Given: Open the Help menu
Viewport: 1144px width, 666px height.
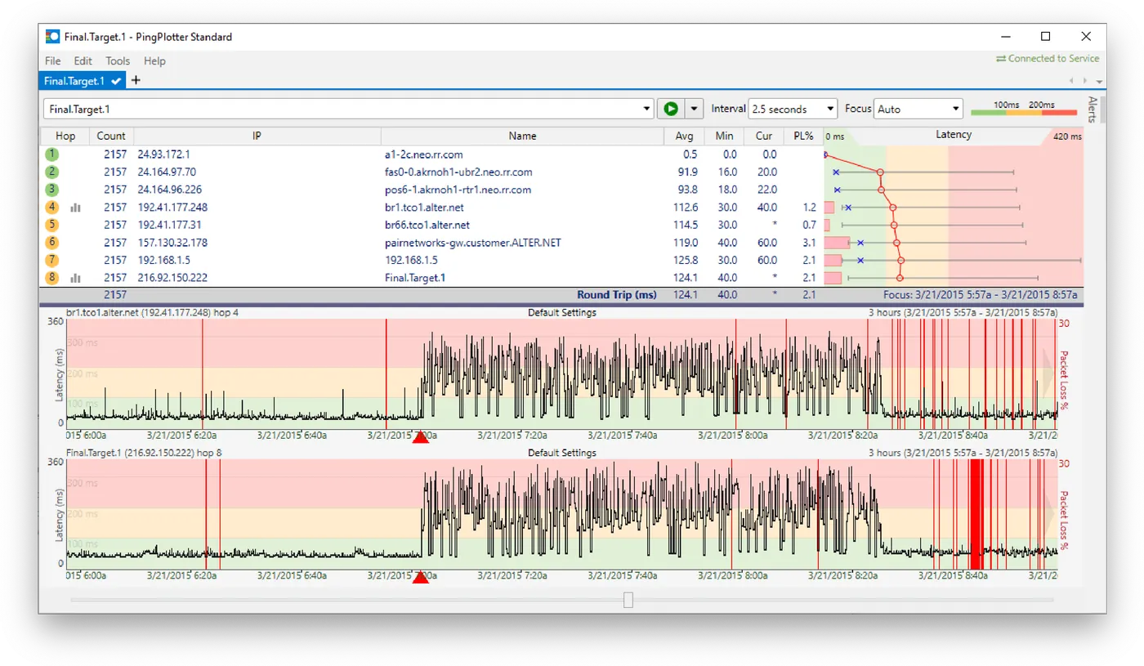Looking at the screenshot, I should [154, 60].
